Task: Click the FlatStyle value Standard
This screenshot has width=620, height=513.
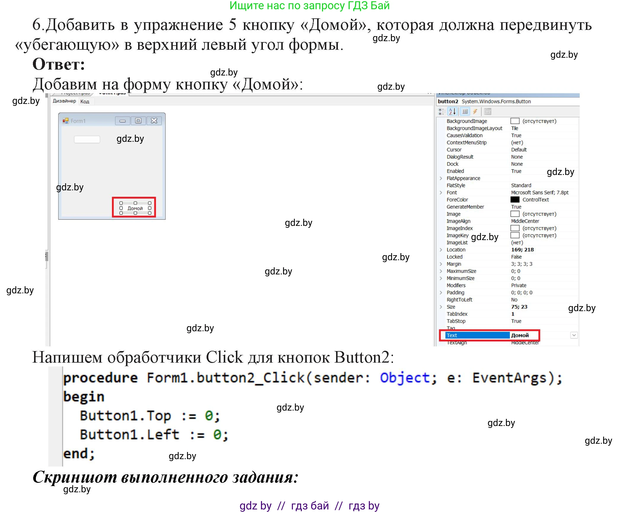Action: point(521,185)
